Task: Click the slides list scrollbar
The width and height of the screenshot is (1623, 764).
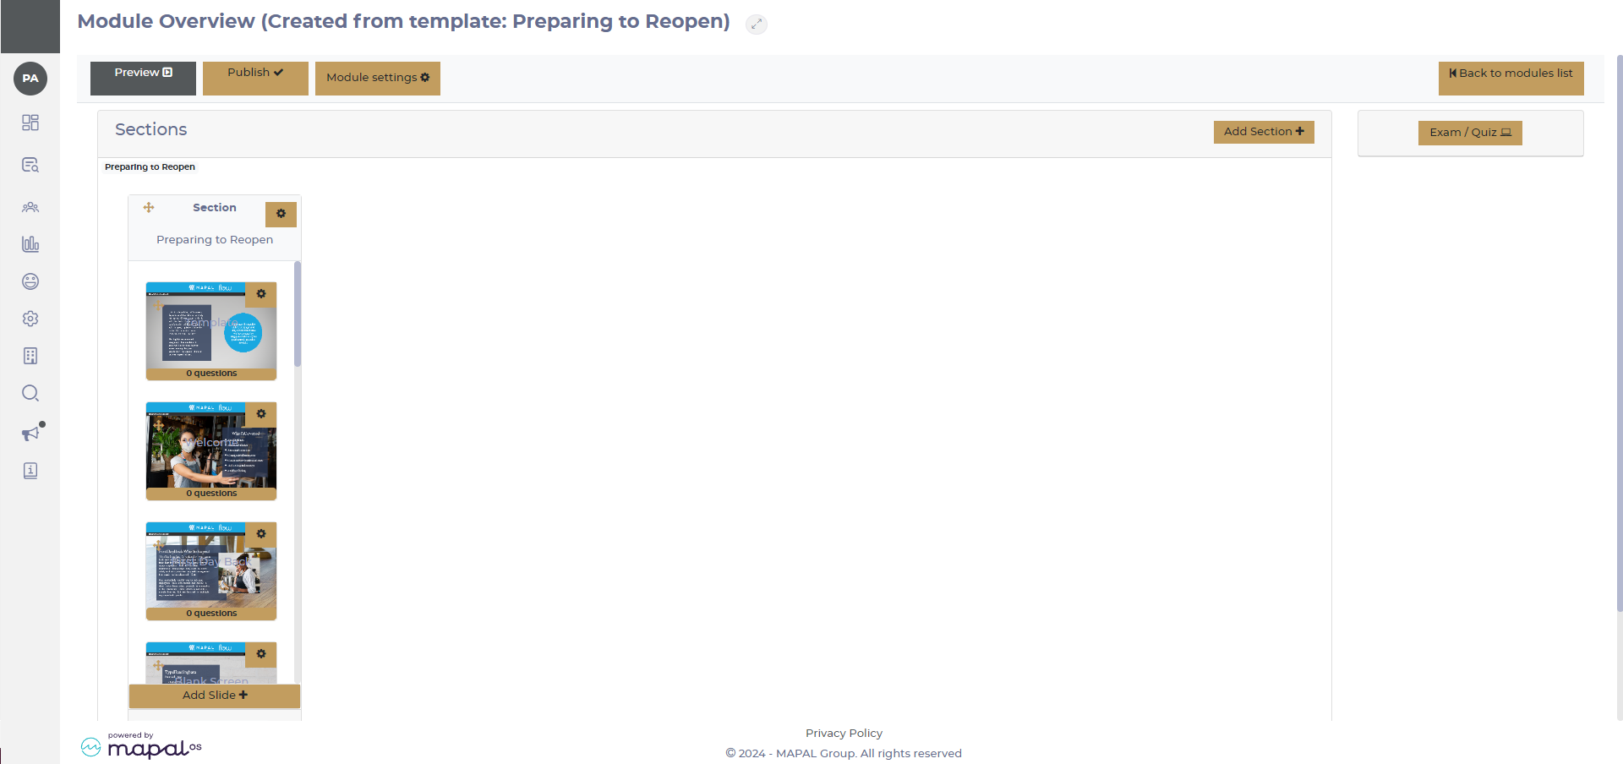Action: [x=298, y=314]
